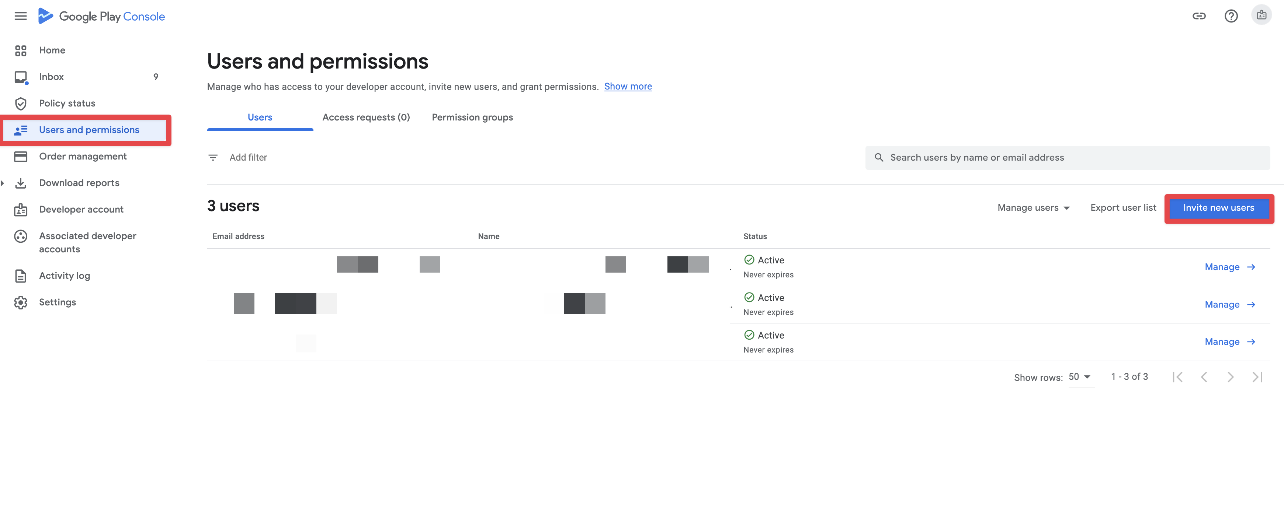1284x515 pixels.
Task: Click the copy link icon in header
Action: tap(1199, 16)
